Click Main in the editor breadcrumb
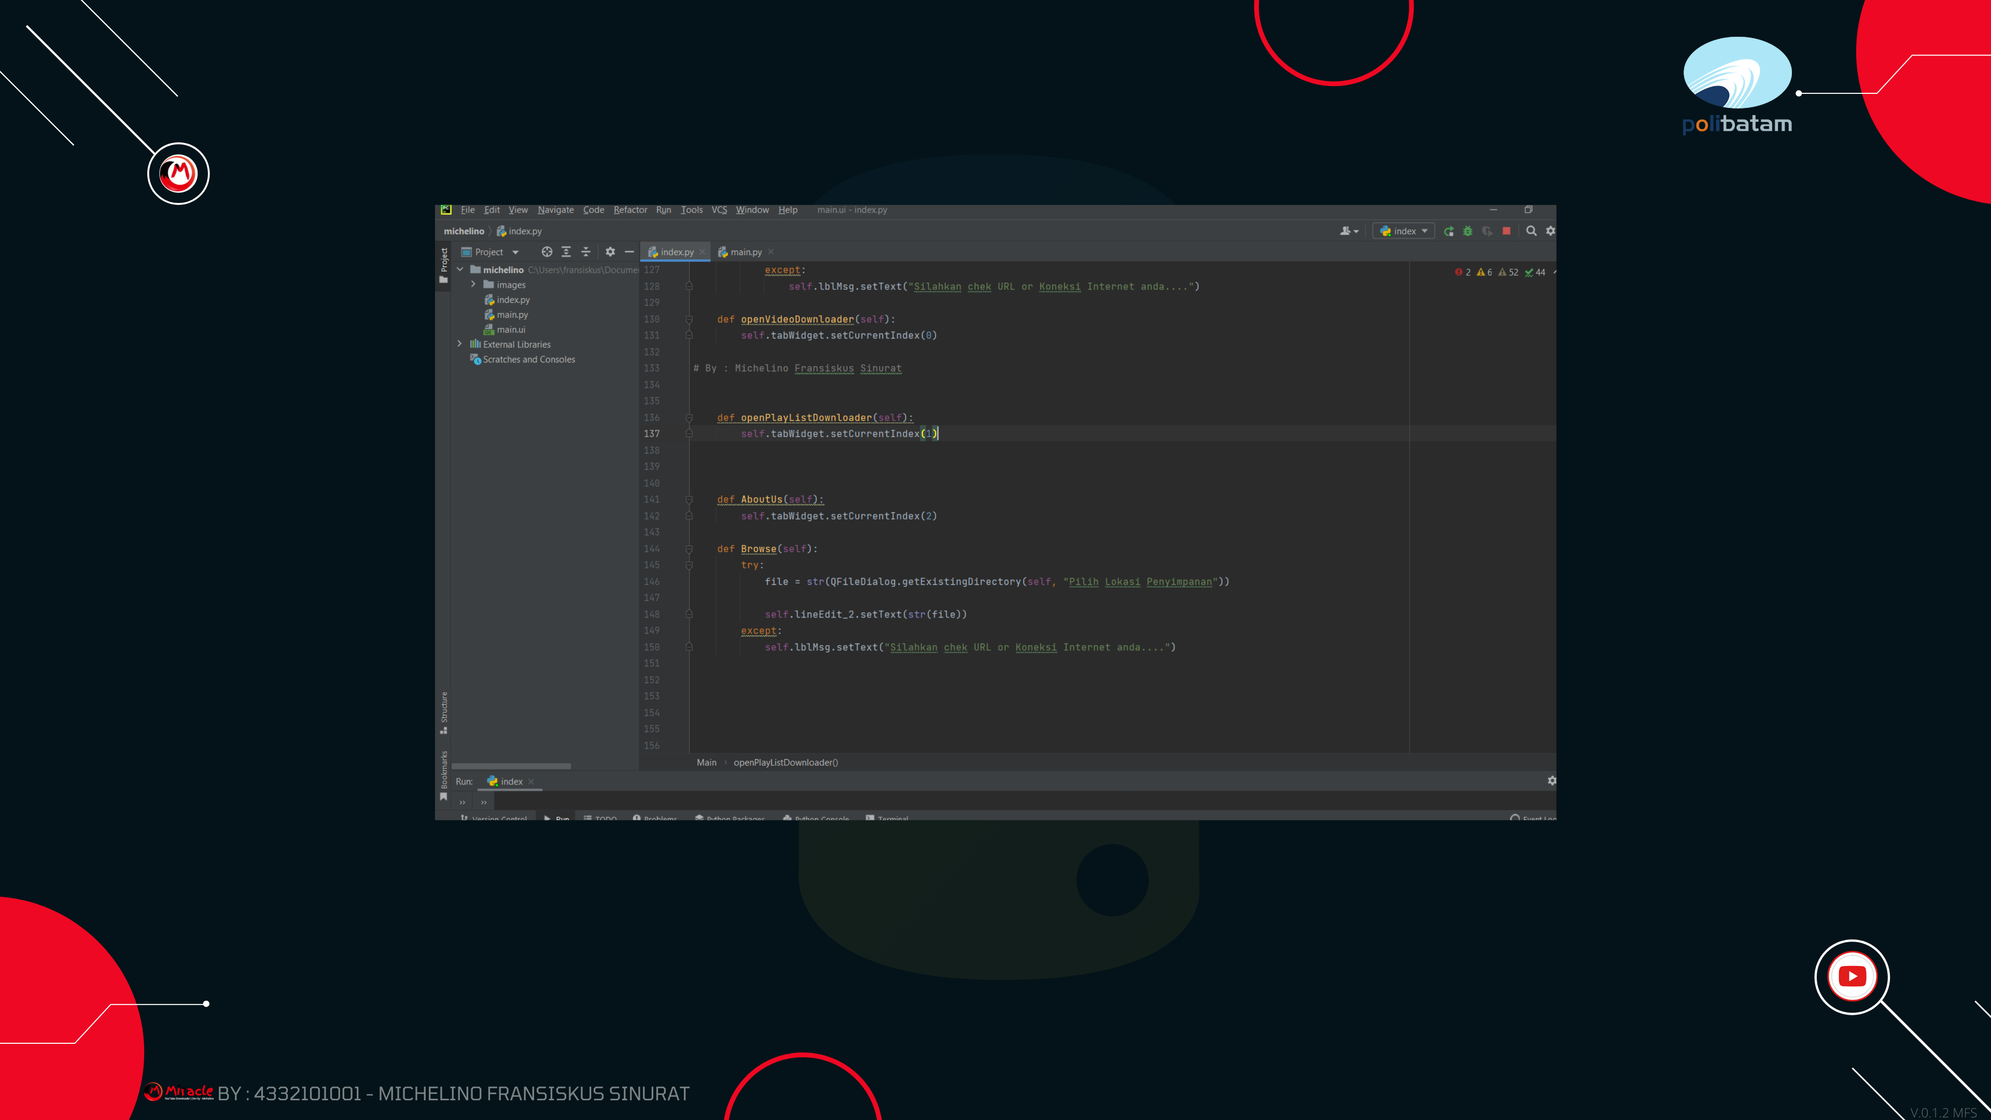Image resolution: width=1991 pixels, height=1120 pixels. pyautogui.click(x=706, y=762)
